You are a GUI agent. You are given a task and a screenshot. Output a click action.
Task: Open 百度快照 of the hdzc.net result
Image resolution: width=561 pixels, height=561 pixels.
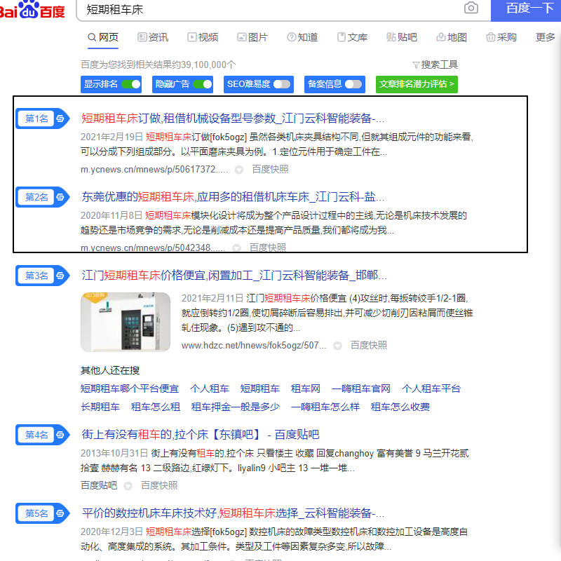tap(369, 345)
